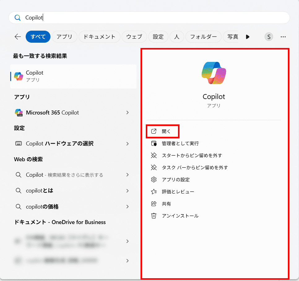Click the large Copilot logo in the detail pane
299x281 pixels.
[214, 73]
